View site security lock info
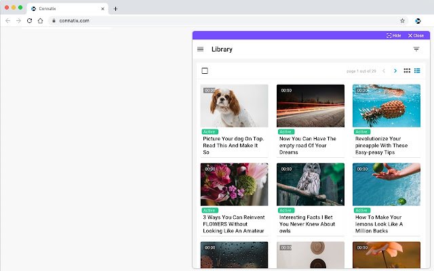The image size is (434, 271). (x=54, y=21)
